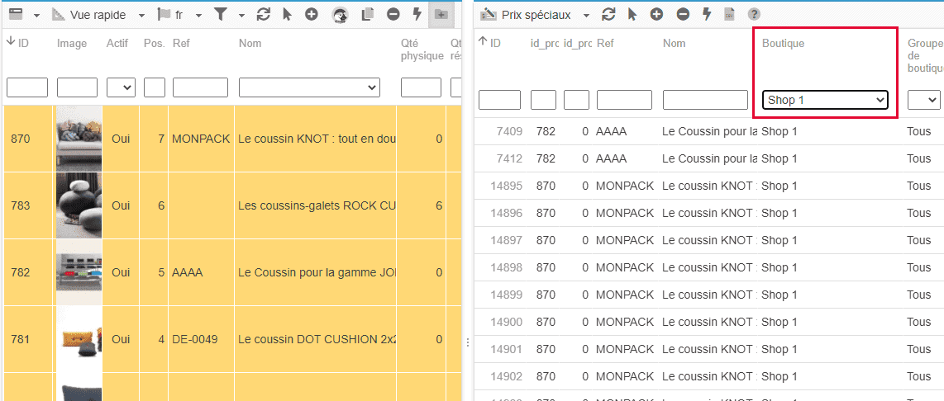Click the delete minus icon in products toolbar
Image resolution: width=944 pixels, height=401 pixels.
click(393, 15)
